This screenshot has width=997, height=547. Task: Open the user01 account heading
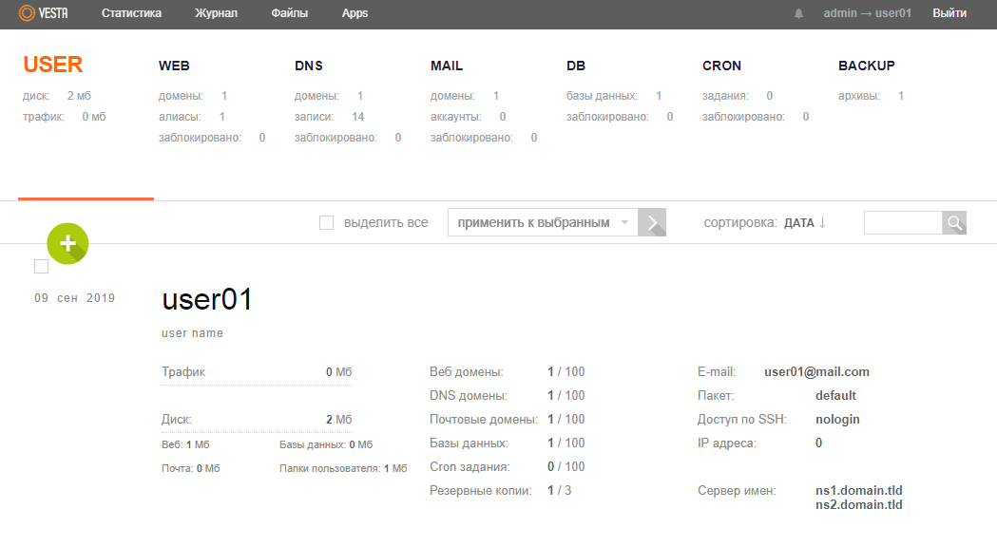[207, 300]
